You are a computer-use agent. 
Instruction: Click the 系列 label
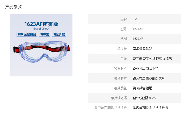point(123,39)
